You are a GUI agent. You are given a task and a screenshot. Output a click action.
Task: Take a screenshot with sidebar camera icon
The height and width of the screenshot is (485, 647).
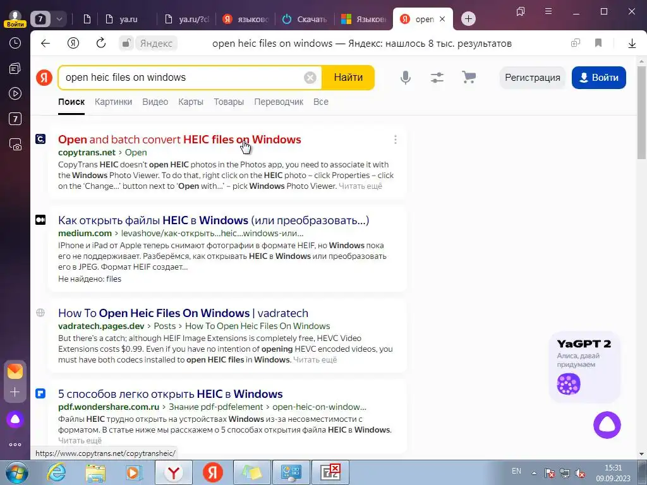(15, 145)
